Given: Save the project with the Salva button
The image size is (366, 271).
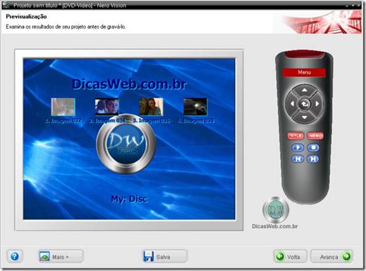Looking at the screenshot, I should [x=165, y=257].
